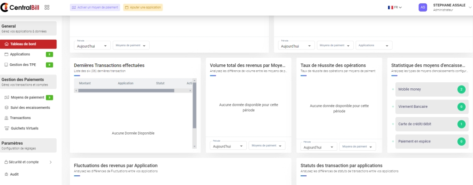Open Période dropdown under Taux de réussite
This screenshot has height=185, width=473.
coord(319,147)
